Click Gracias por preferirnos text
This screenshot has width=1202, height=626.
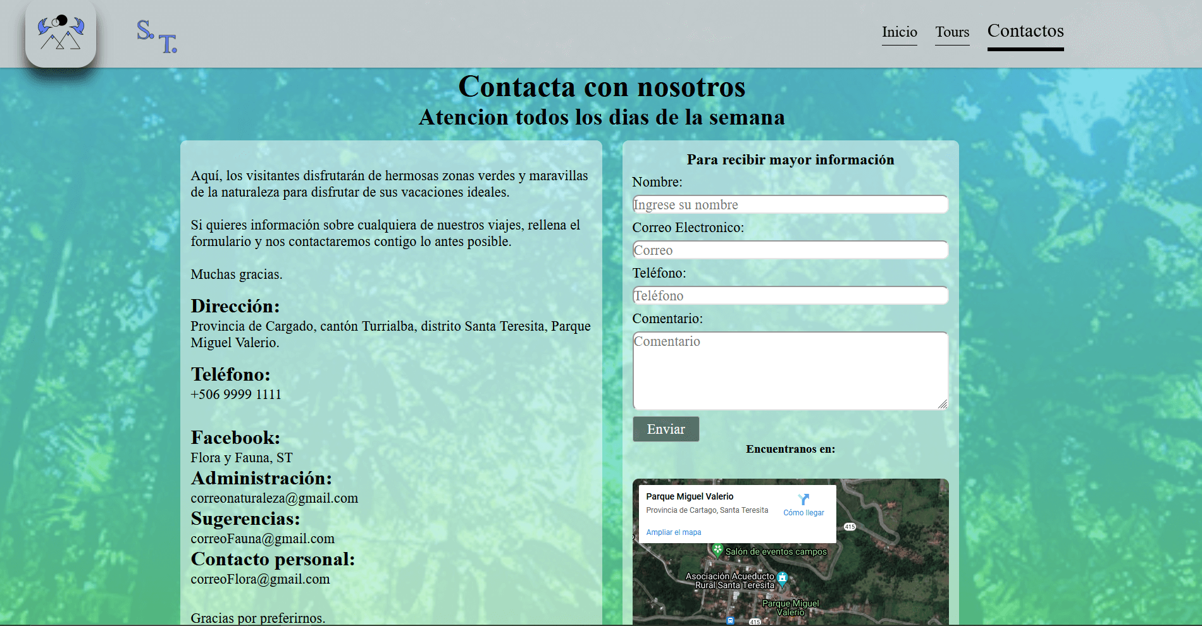click(258, 618)
